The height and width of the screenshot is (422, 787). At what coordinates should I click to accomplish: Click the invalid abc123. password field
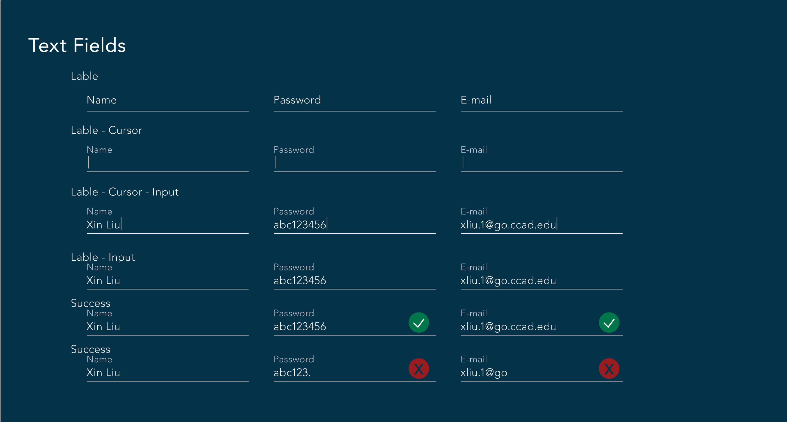tap(354, 368)
